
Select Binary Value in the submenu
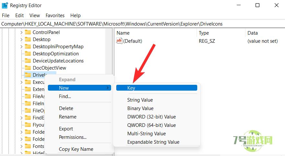pyautogui.click(x=157, y=108)
